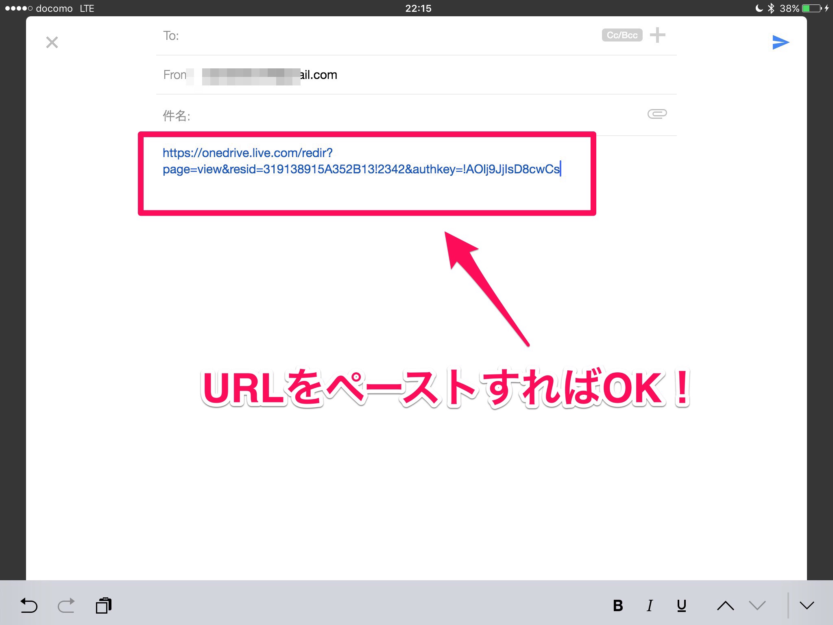The image size is (833, 625).
Task: Jump to the previous field with the up chevron
Action: (725, 606)
